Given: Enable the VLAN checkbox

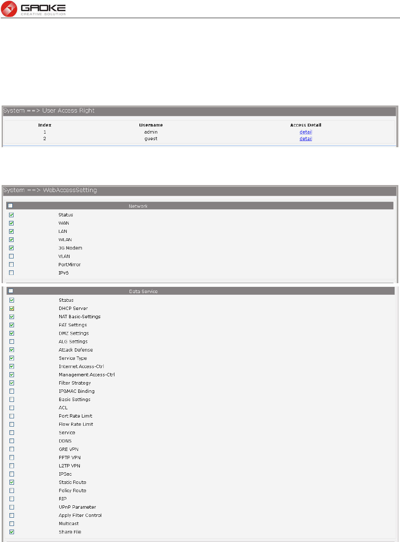Looking at the screenshot, I should pos(12,256).
